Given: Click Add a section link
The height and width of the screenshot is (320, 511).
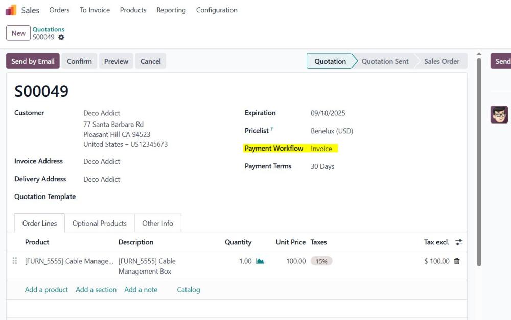Looking at the screenshot, I should point(96,290).
